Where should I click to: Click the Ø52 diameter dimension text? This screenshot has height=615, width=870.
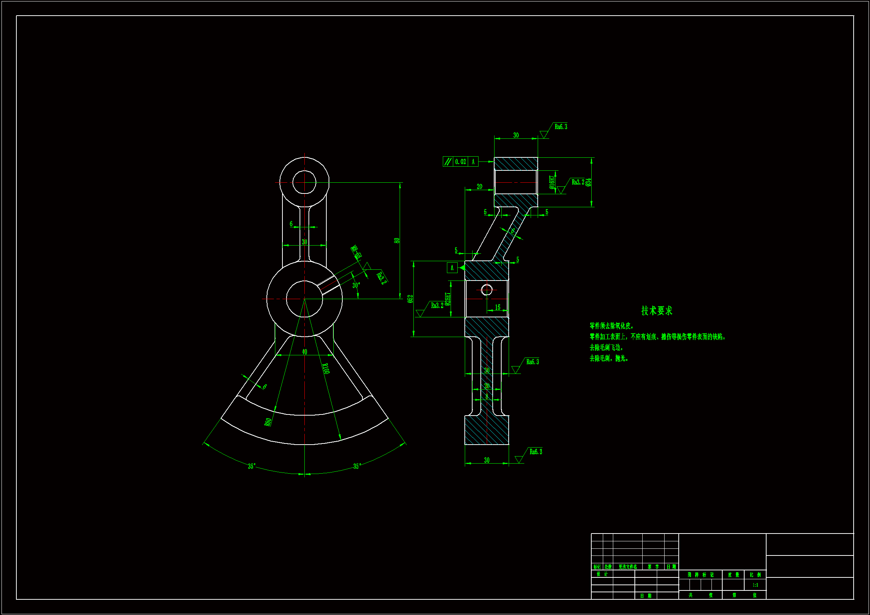pyautogui.click(x=410, y=299)
